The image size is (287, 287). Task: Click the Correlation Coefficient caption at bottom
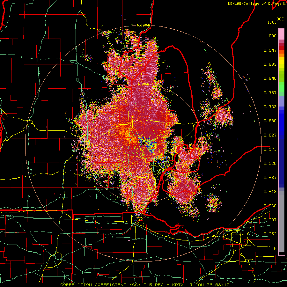[145, 285]
